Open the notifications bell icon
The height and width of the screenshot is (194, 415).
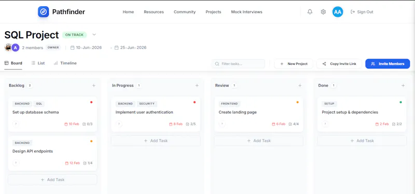tap(310, 12)
